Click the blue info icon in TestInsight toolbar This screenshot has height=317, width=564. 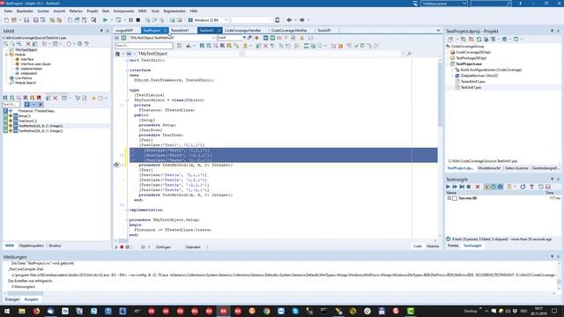coord(500,187)
